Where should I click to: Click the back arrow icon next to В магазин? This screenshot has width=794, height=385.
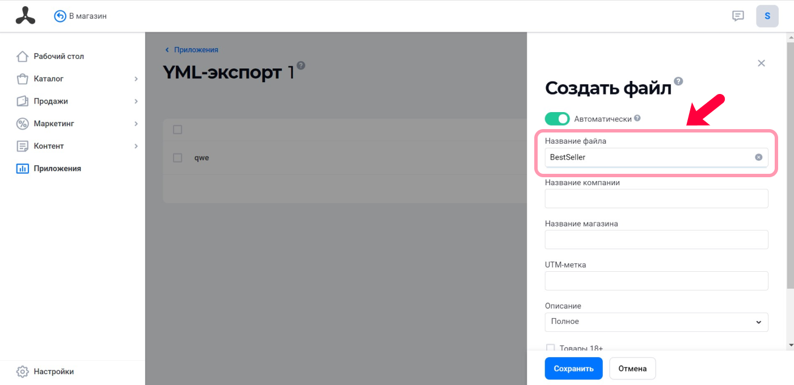(60, 16)
